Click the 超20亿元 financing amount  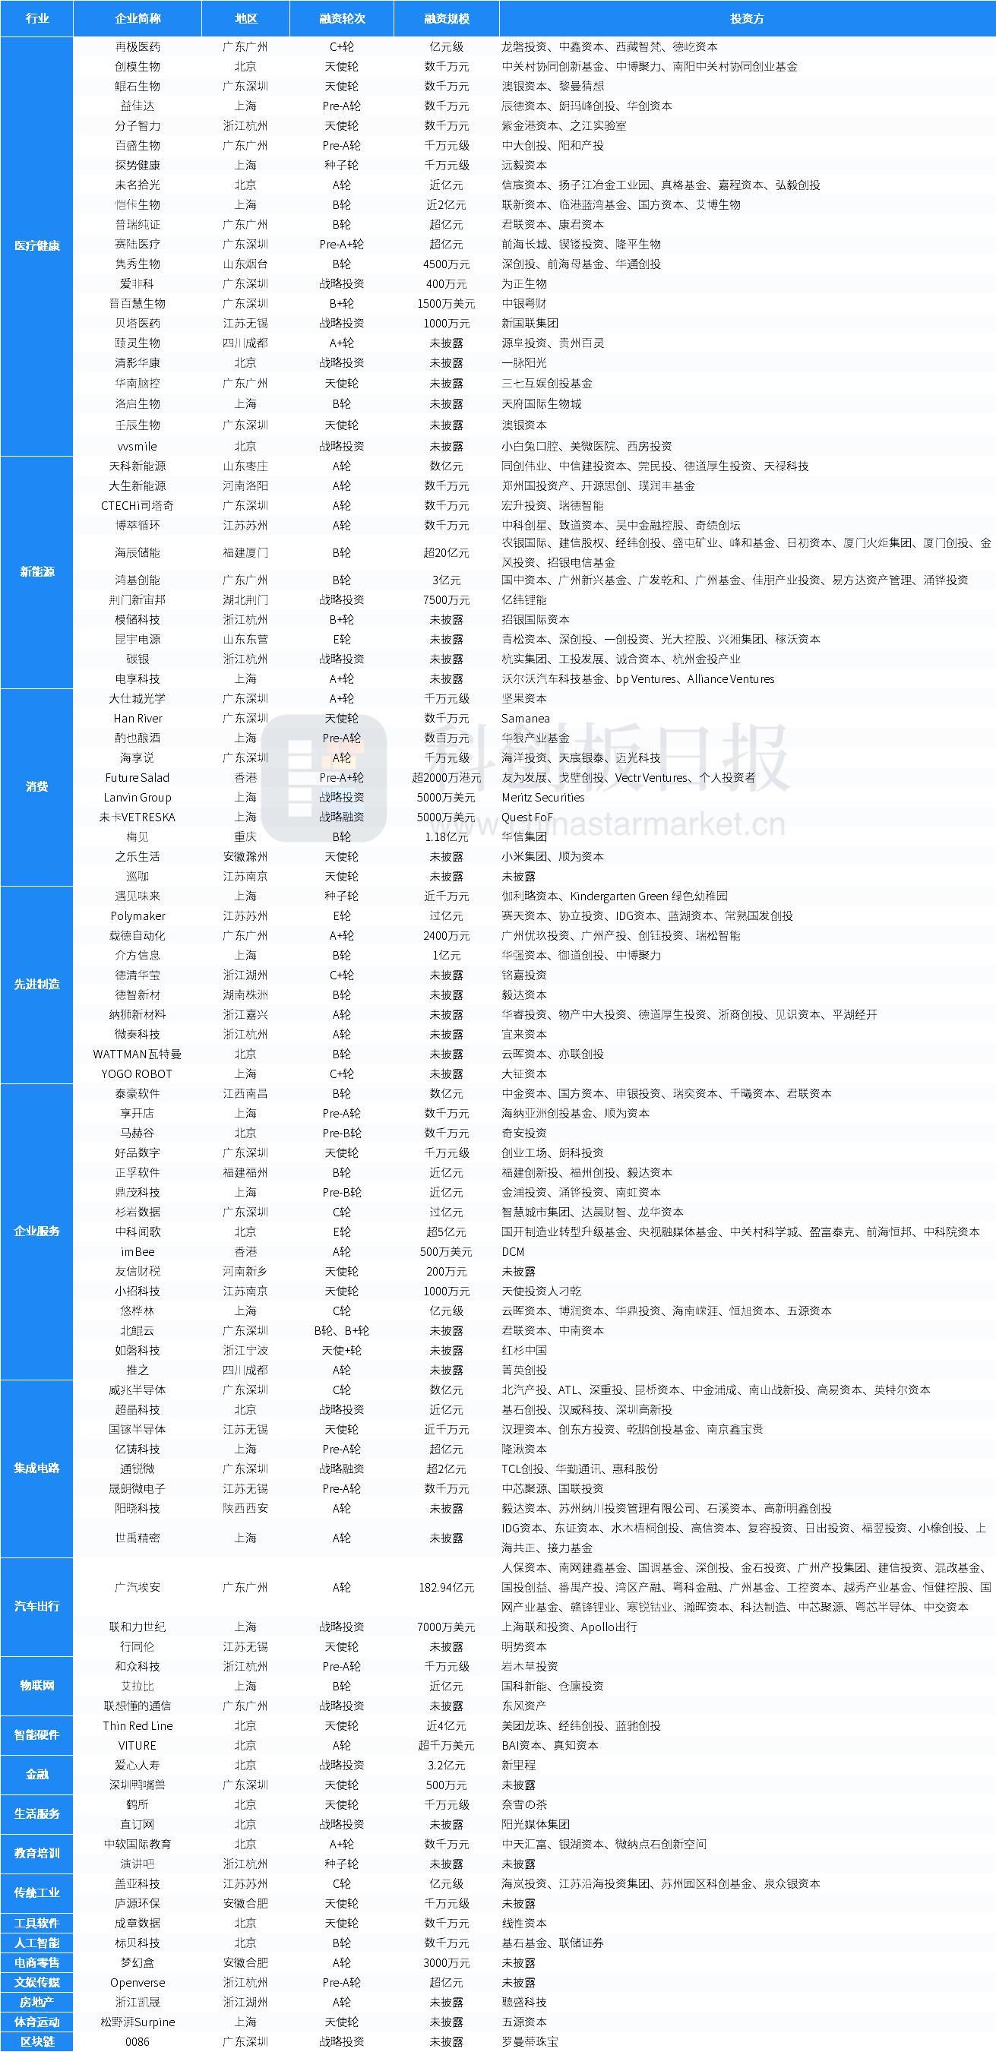click(446, 553)
